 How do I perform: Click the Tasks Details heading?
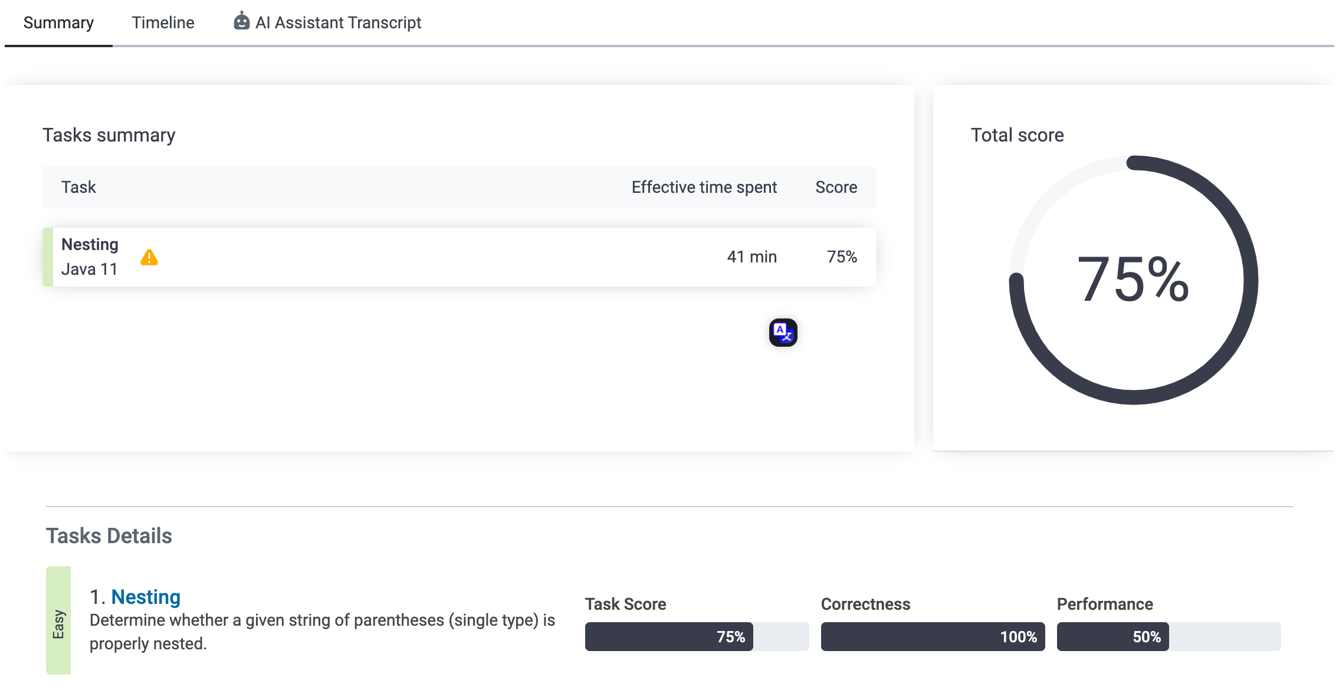pyautogui.click(x=109, y=536)
